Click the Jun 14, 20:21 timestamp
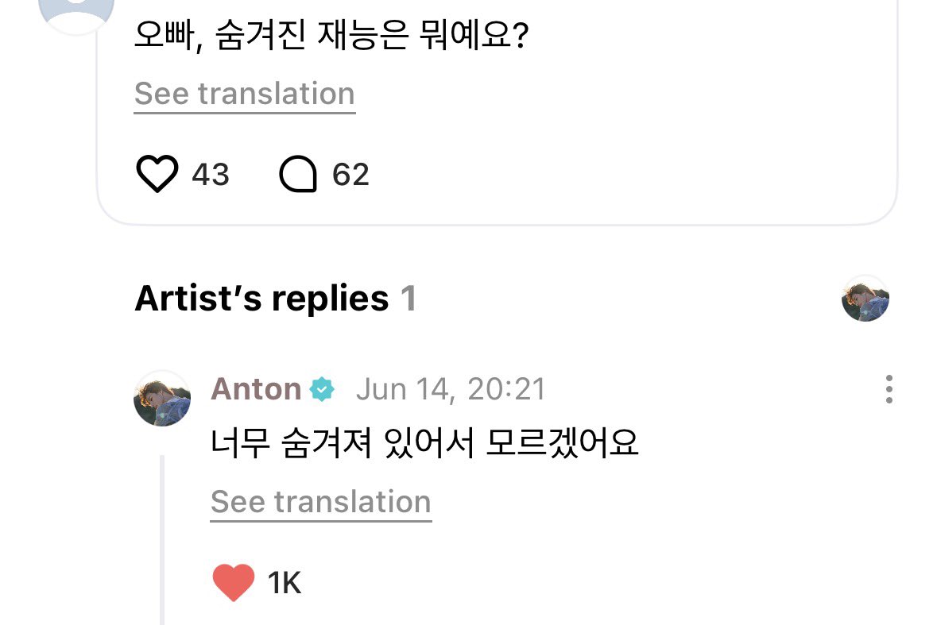This screenshot has height=625, width=937. pos(451,389)
